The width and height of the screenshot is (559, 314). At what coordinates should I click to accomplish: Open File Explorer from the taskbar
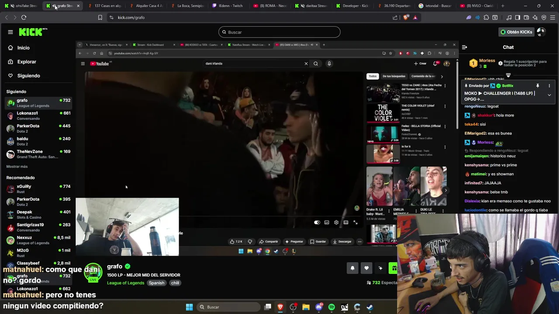click(306, 307)
